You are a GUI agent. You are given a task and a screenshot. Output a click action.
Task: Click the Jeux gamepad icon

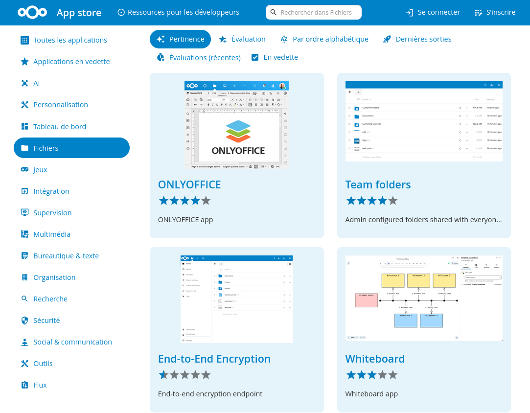coord(24,170)
